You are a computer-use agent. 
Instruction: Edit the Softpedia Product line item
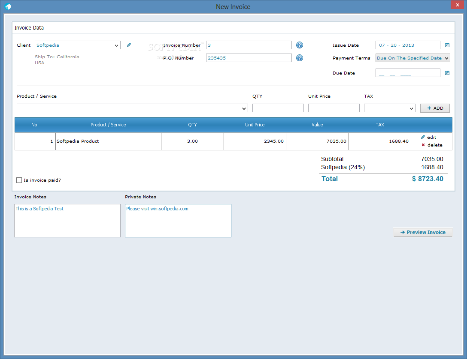[x=428, y=137]
